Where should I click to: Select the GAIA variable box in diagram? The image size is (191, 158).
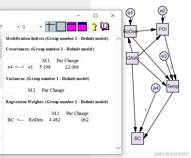click(x=132, y=58)
